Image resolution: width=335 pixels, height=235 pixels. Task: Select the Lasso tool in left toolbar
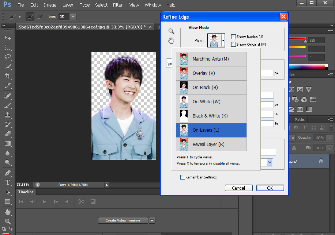point(8,57)
